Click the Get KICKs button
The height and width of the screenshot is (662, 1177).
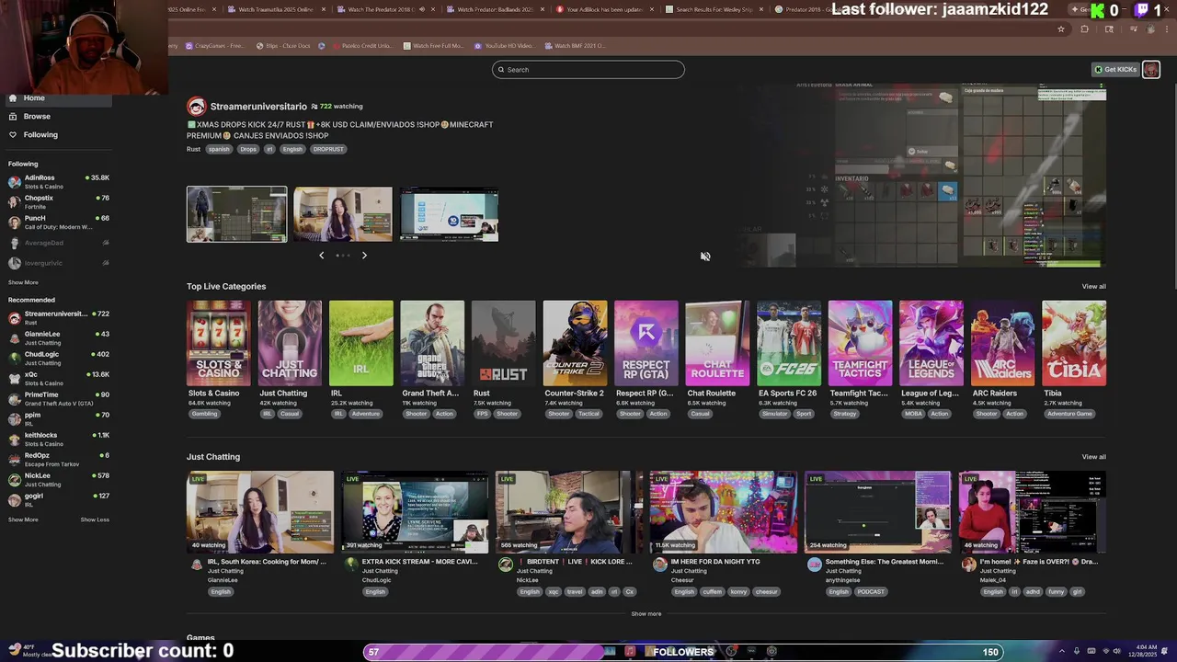click(1115, 70)
